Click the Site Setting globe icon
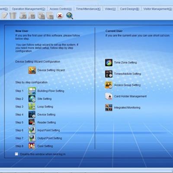This screenshot has width=173, height=173. click(x=32, y=99)
